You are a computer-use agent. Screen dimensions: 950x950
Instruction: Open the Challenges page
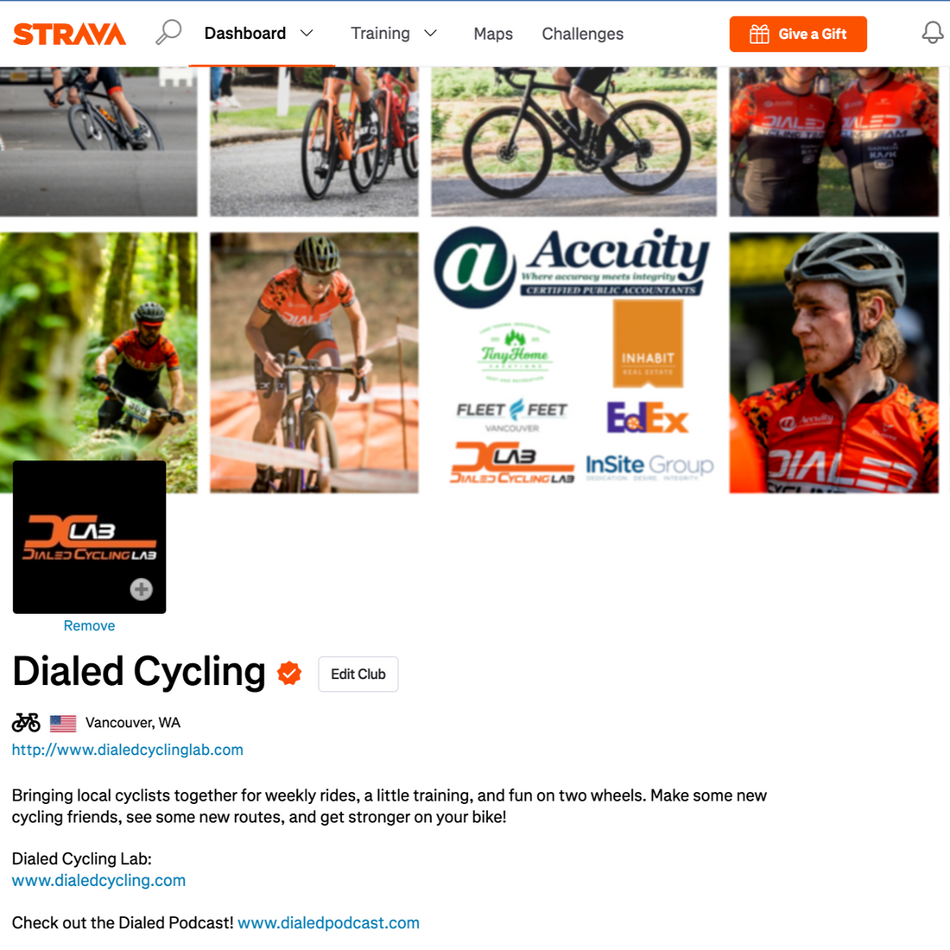[x=582, y=34]
